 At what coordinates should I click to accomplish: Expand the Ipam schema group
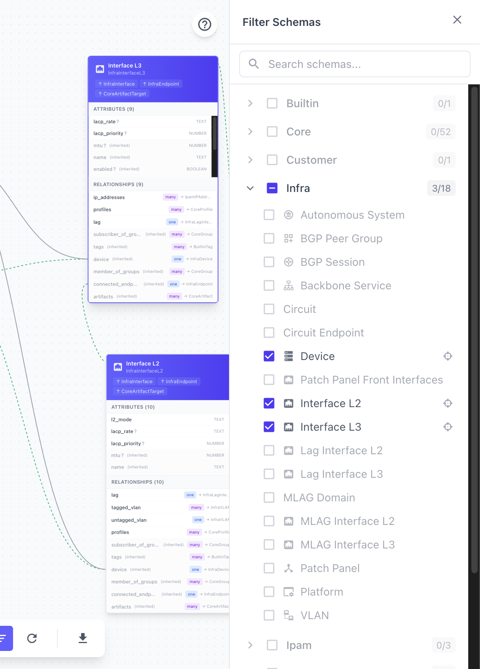250,645
